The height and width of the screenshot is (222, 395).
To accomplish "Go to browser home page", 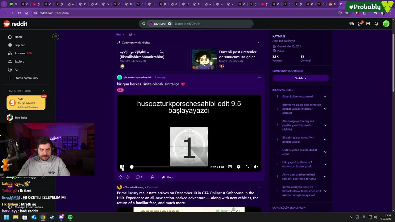I will pyautogui.click(x=27, y=13).
